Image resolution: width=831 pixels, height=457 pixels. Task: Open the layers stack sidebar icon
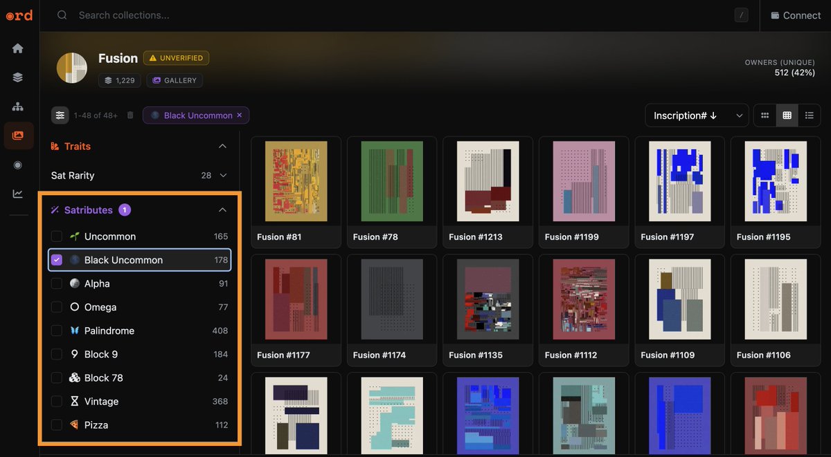[18, 77]
